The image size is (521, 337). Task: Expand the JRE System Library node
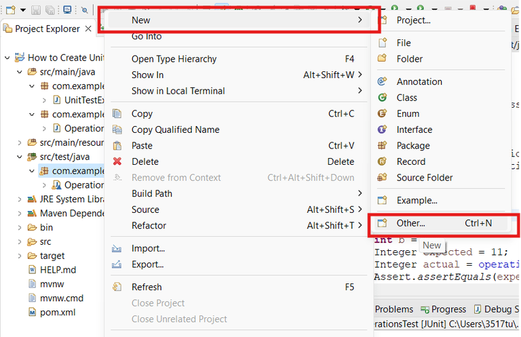point(19,199)
